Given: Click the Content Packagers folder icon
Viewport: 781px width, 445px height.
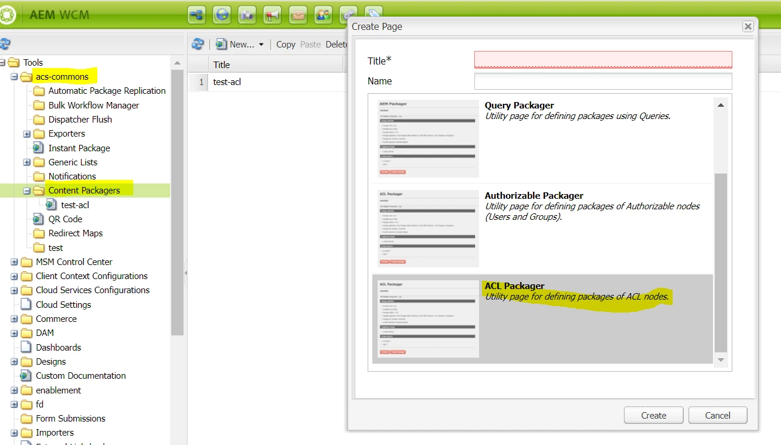Looking at the screenshot, I should 39,191.
